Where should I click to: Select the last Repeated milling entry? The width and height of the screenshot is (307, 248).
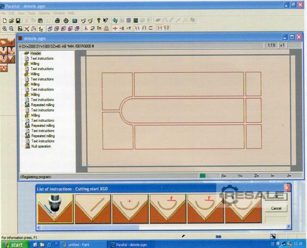pyautogui.click(x=43, y=136)
